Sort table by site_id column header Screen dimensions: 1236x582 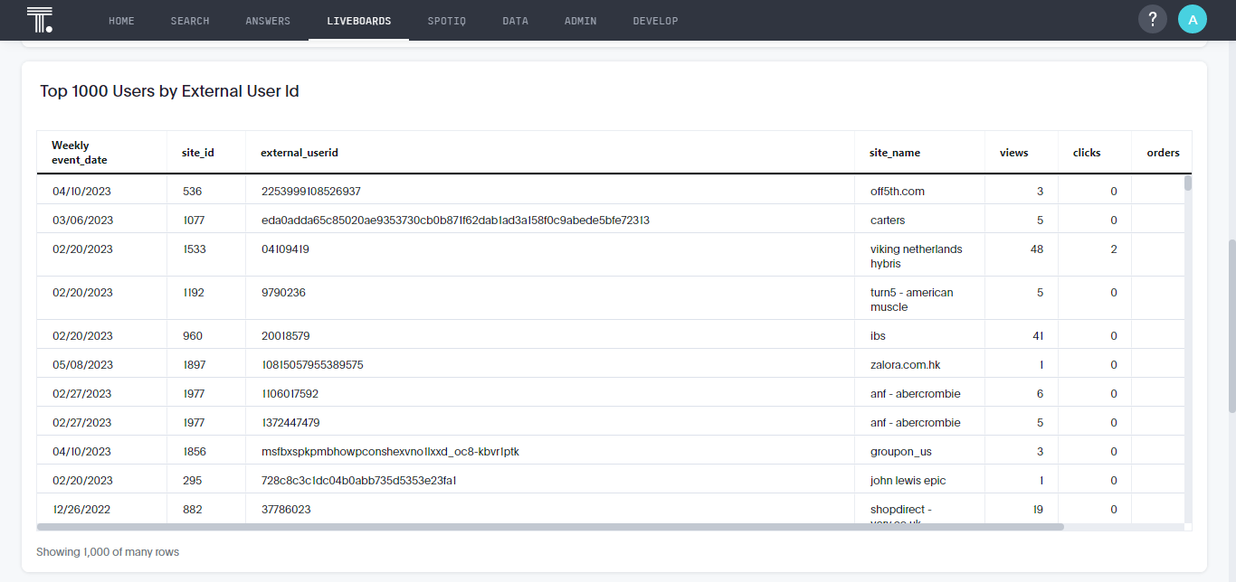197,153
